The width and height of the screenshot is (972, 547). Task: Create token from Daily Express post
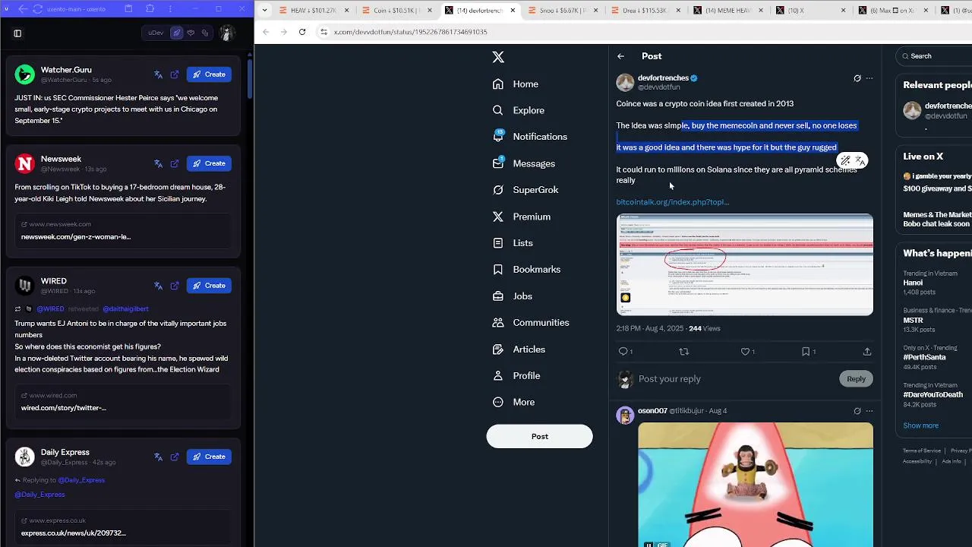[209, 457]
